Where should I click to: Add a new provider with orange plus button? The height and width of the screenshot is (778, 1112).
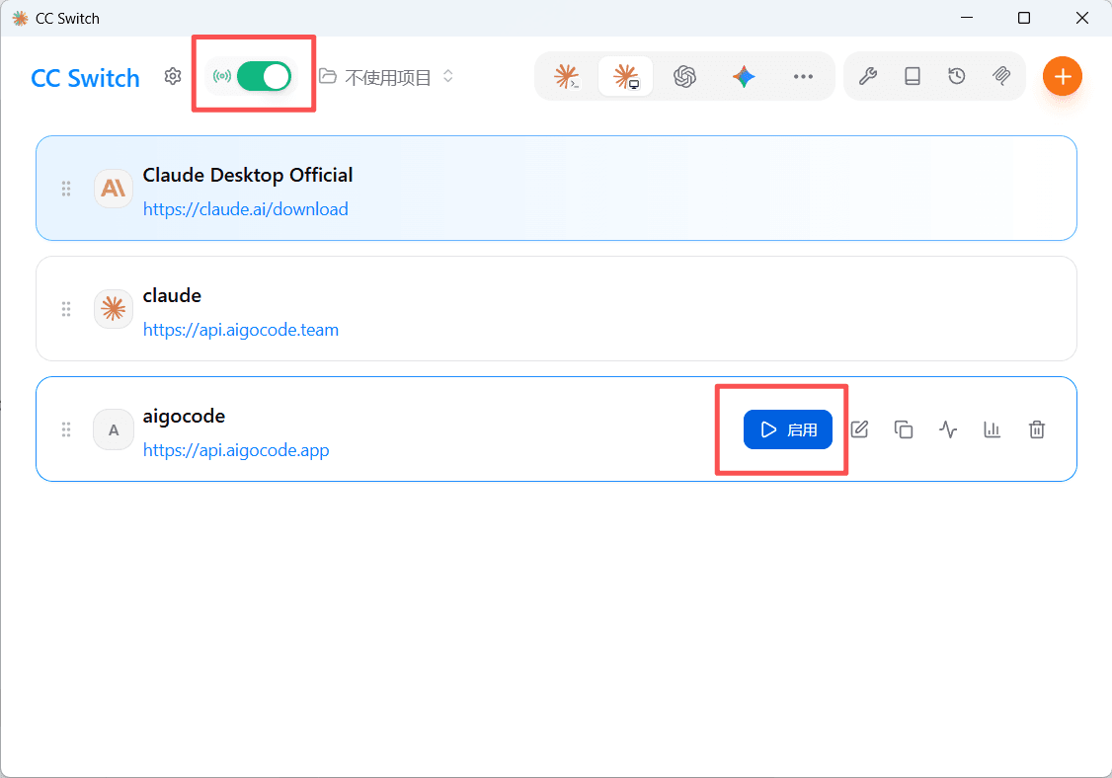[x=1062, y=76]
